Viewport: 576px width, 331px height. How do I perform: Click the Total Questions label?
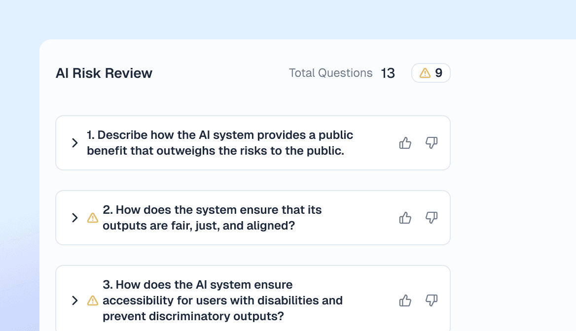click(330, 73)
